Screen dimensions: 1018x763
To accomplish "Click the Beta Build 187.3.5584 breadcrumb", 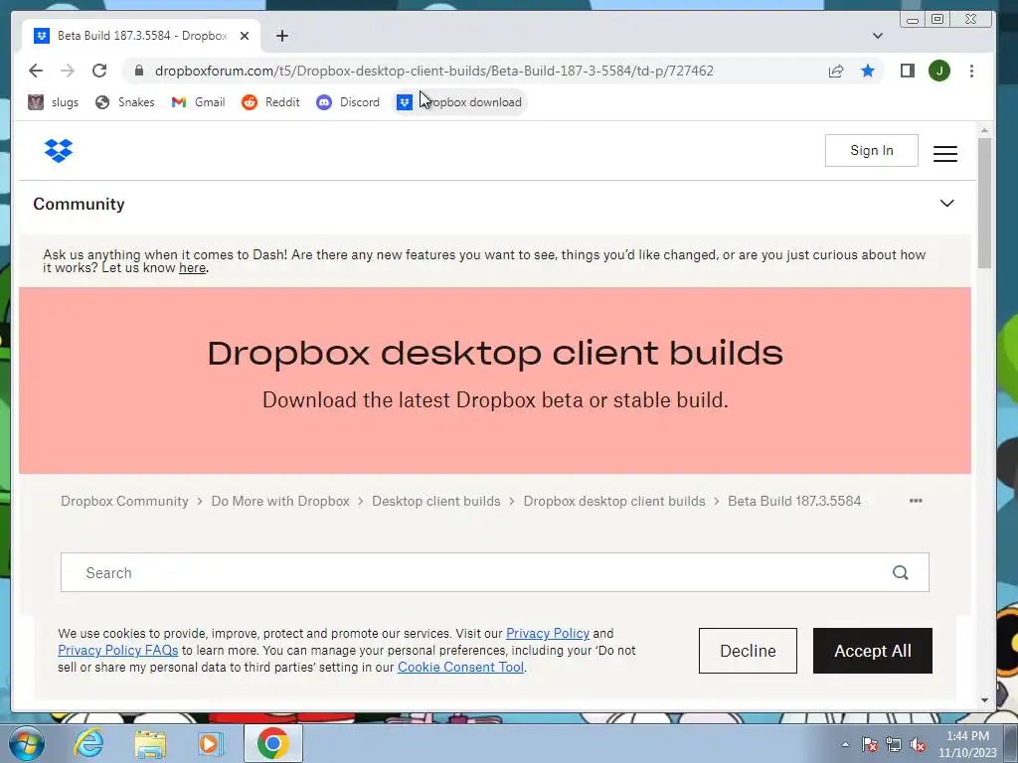I will [x=794, y=501].
